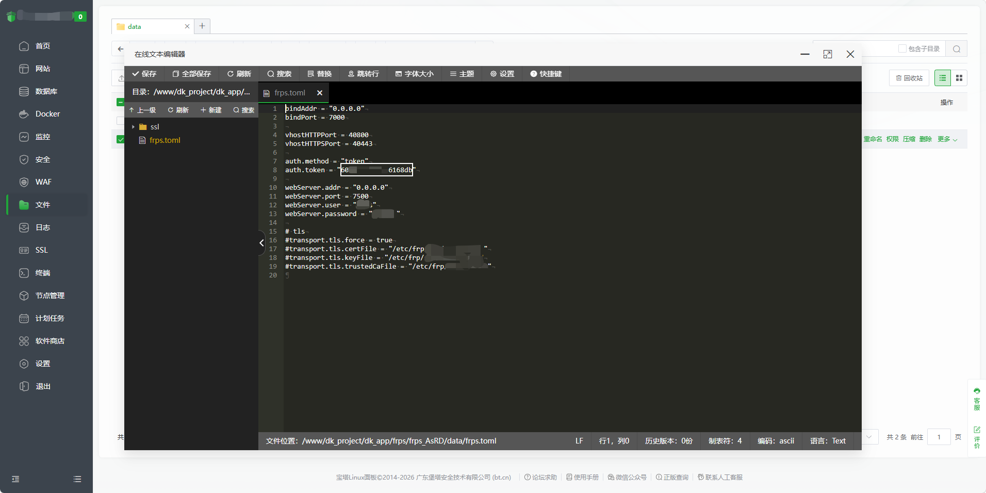Change 语言 Text language in status bar
The width and height of the screenshot is (986, 493).
pos(827,441)
